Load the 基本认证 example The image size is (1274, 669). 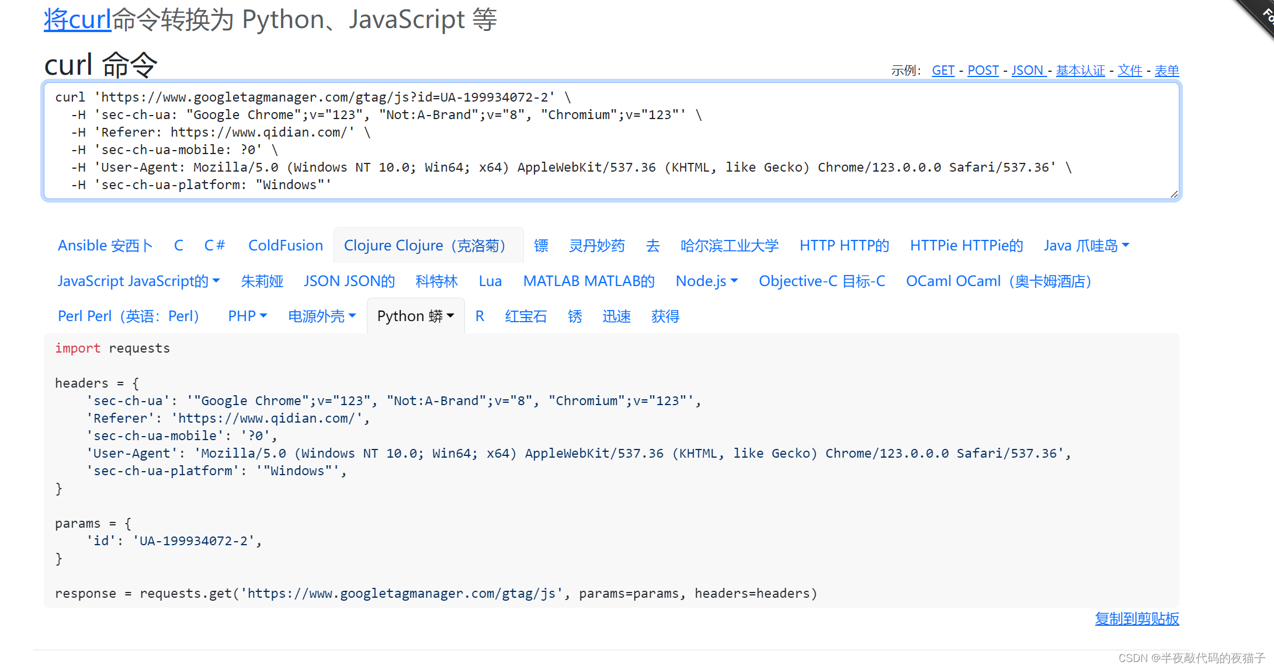point(1080,71)
